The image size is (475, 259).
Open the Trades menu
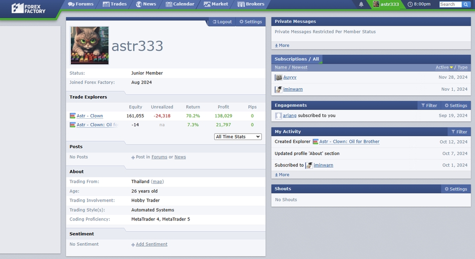pyautogui.click(x=114, y=4)
